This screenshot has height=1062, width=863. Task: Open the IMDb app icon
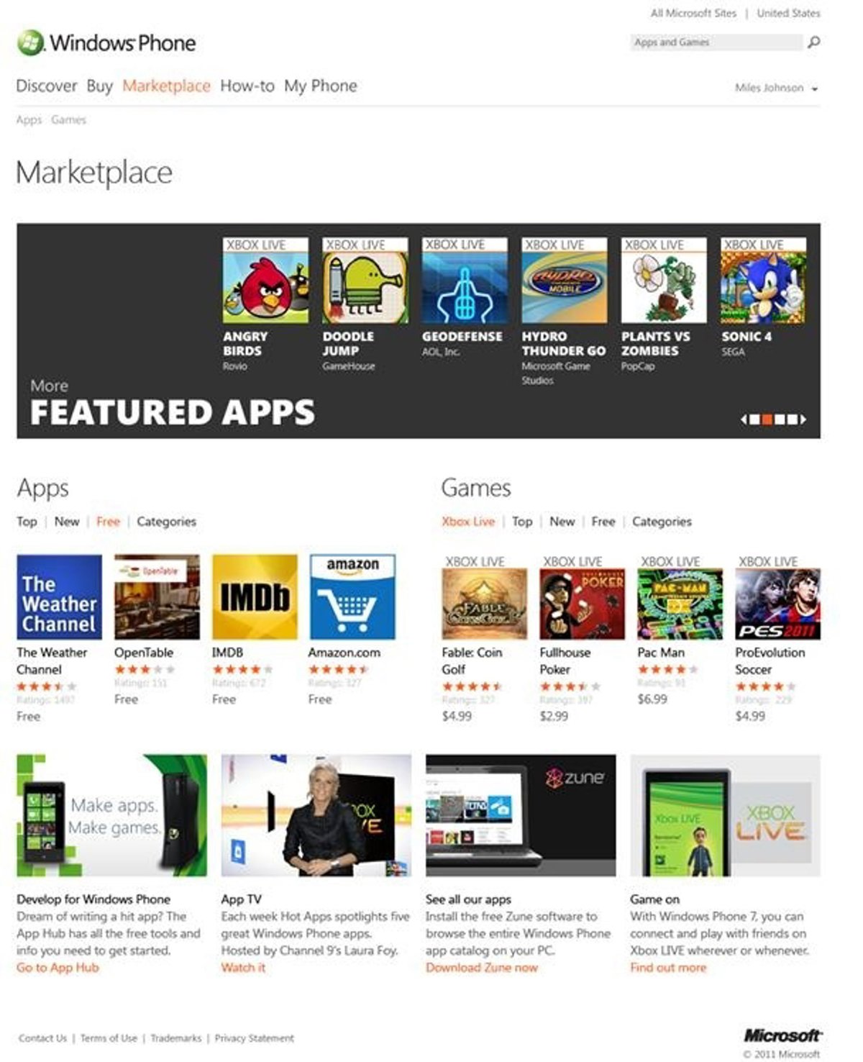pos(255,596)
